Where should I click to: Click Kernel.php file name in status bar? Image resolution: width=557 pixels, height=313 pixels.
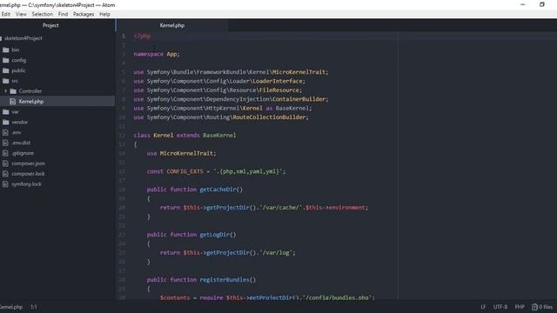[11, 307]
